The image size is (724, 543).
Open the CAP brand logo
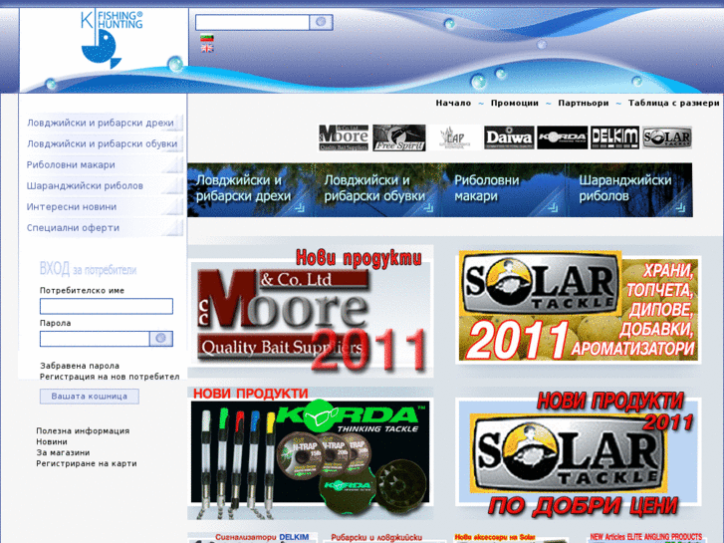[x=455, y=137]
